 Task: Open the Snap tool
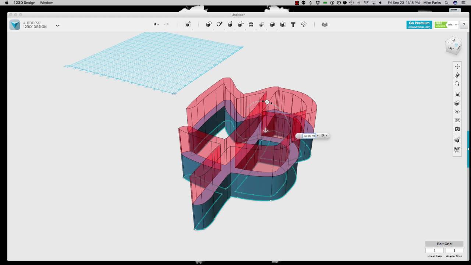[x=304, y=24]
